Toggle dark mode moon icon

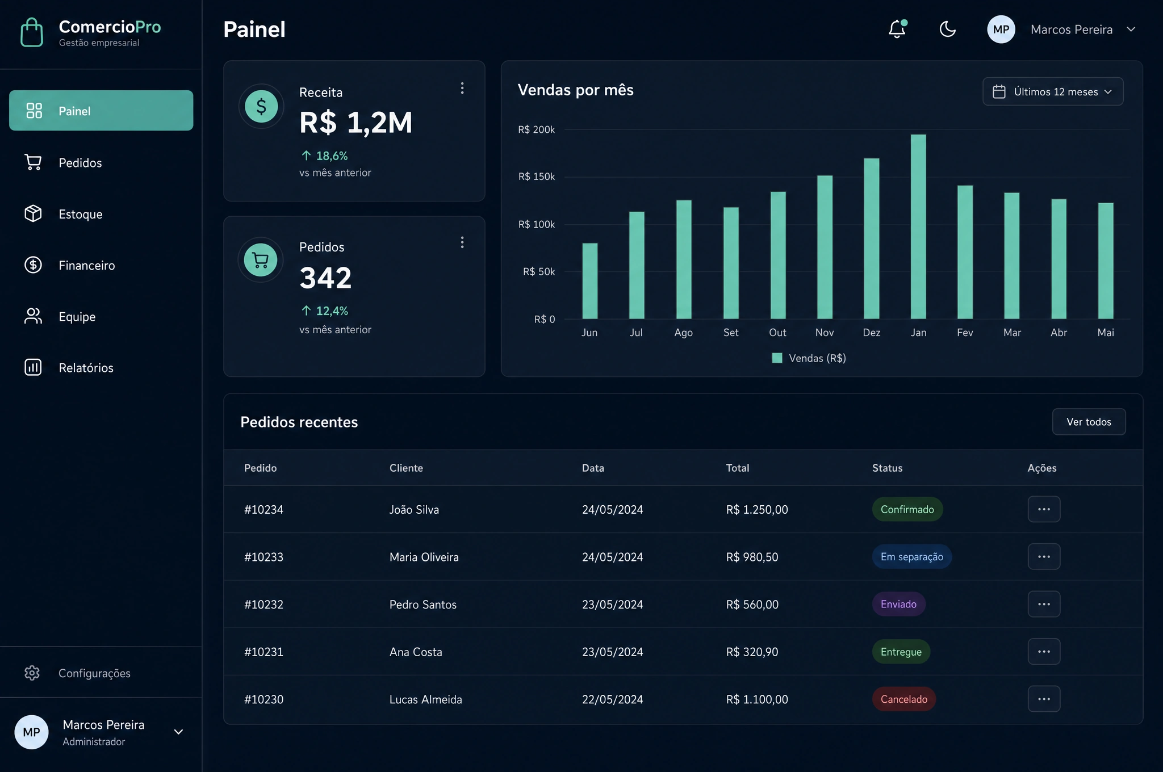click(948, 29)
